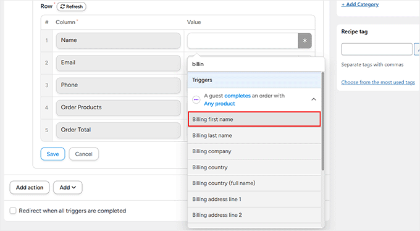This screenshot has height=231, width=420.
Task: Click the completes link in trigger sentence
Action: click(237, 96)
